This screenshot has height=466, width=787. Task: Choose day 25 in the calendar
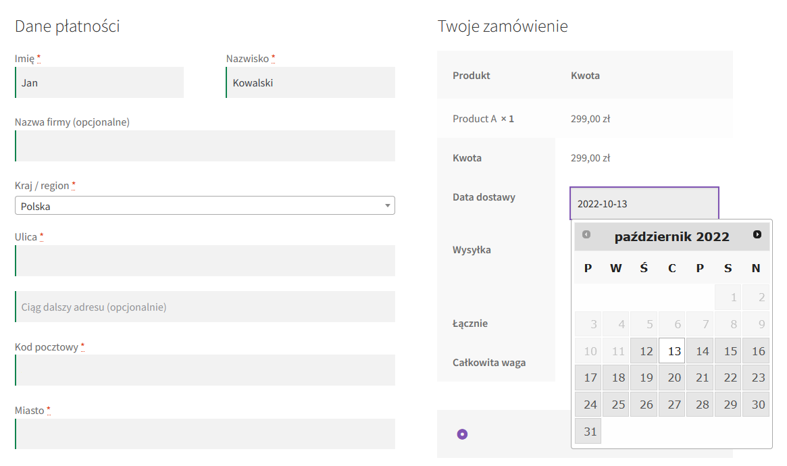point(618,405)
